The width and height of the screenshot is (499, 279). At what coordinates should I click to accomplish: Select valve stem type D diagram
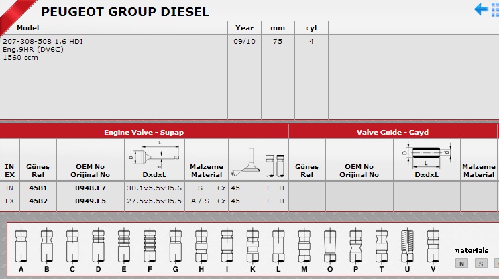point(99,246)
